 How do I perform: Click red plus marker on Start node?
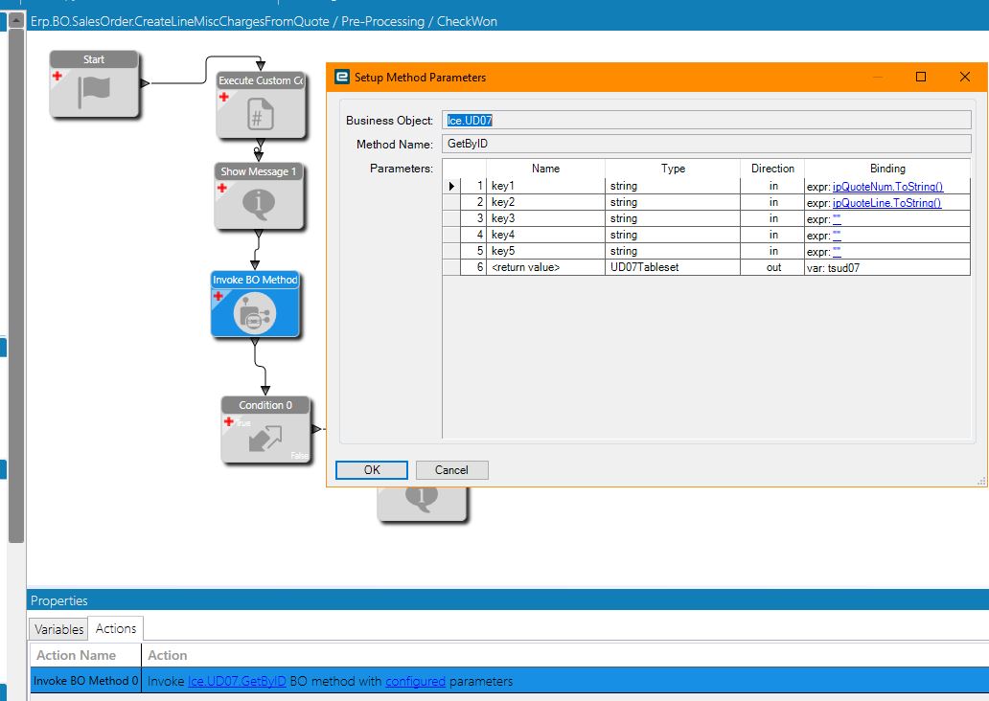point(57,76)
